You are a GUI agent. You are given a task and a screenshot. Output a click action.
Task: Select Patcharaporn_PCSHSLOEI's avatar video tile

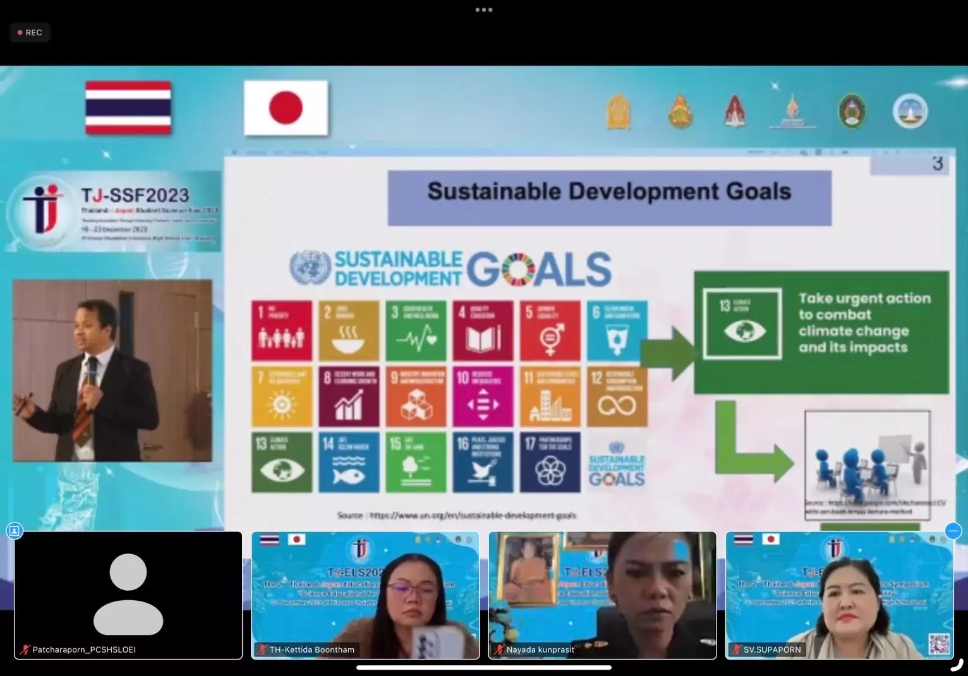[x=128, y=595]
